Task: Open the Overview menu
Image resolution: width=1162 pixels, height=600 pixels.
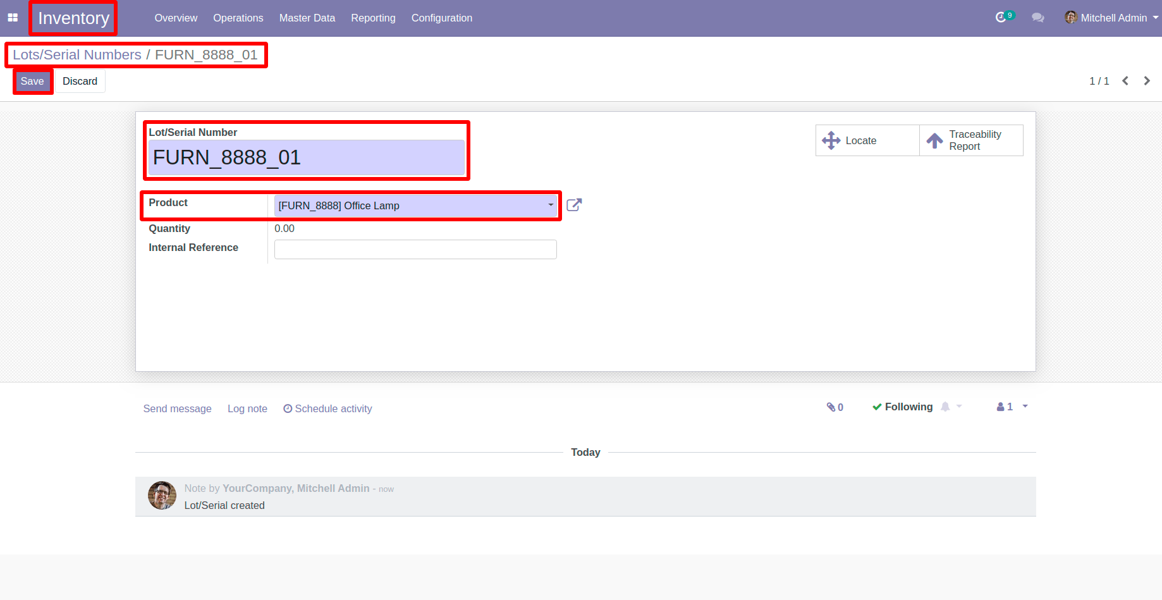Action: pos(176,18)
